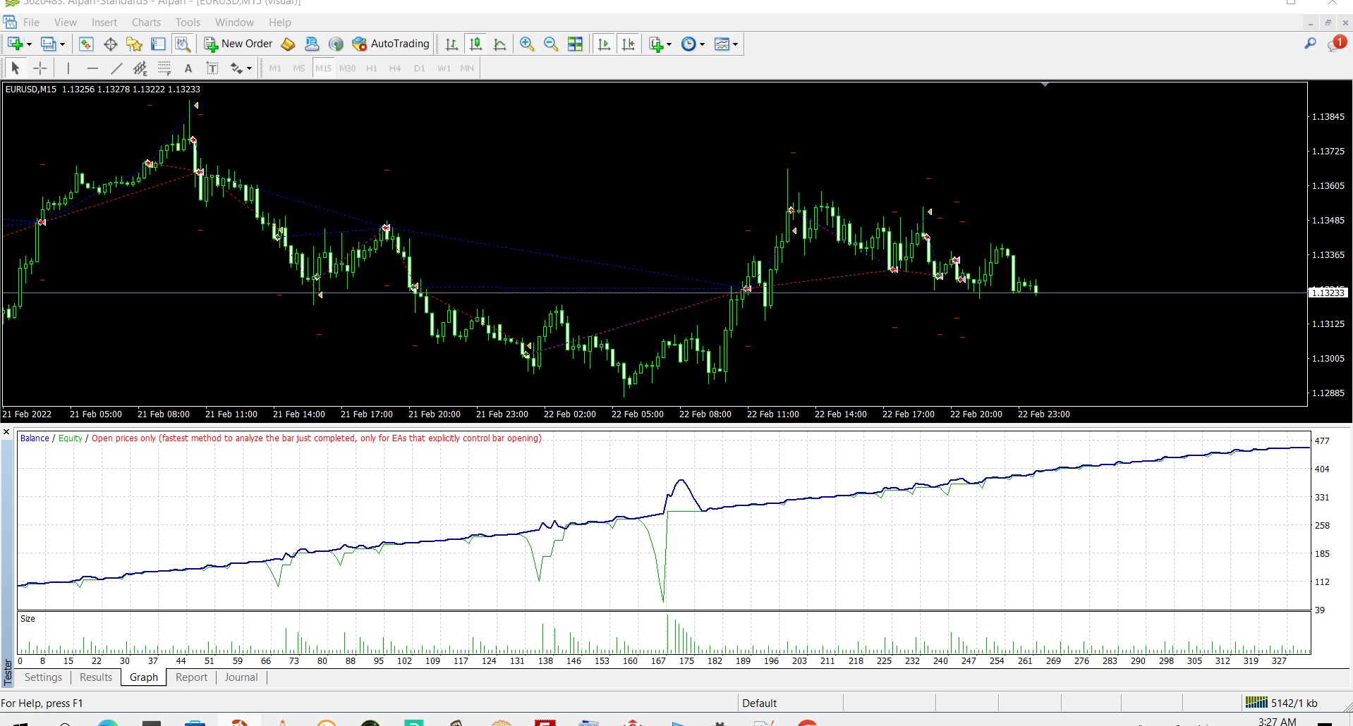
Task: Switch chart to bar chart style
Action: [451, 44]
